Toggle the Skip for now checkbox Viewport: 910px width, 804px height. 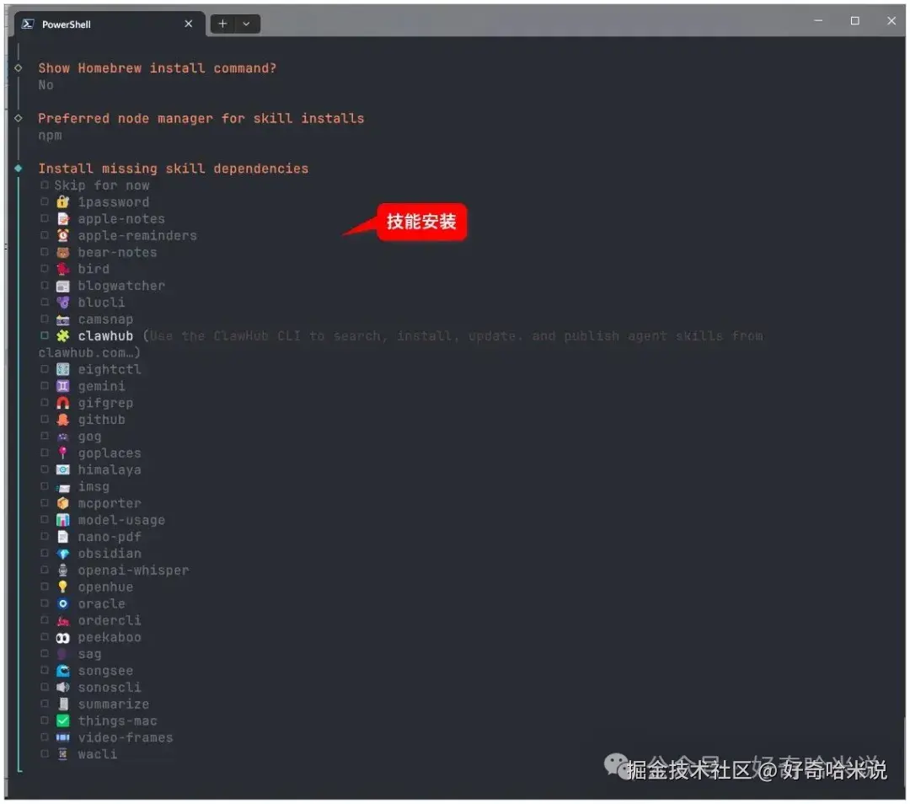[x=45, y=185]
